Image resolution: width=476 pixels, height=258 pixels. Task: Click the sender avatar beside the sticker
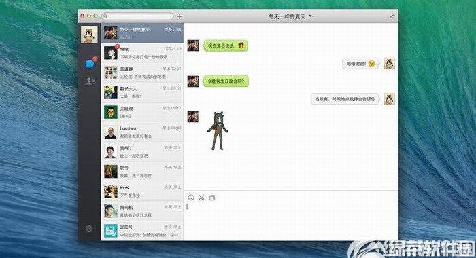(193, 117)
